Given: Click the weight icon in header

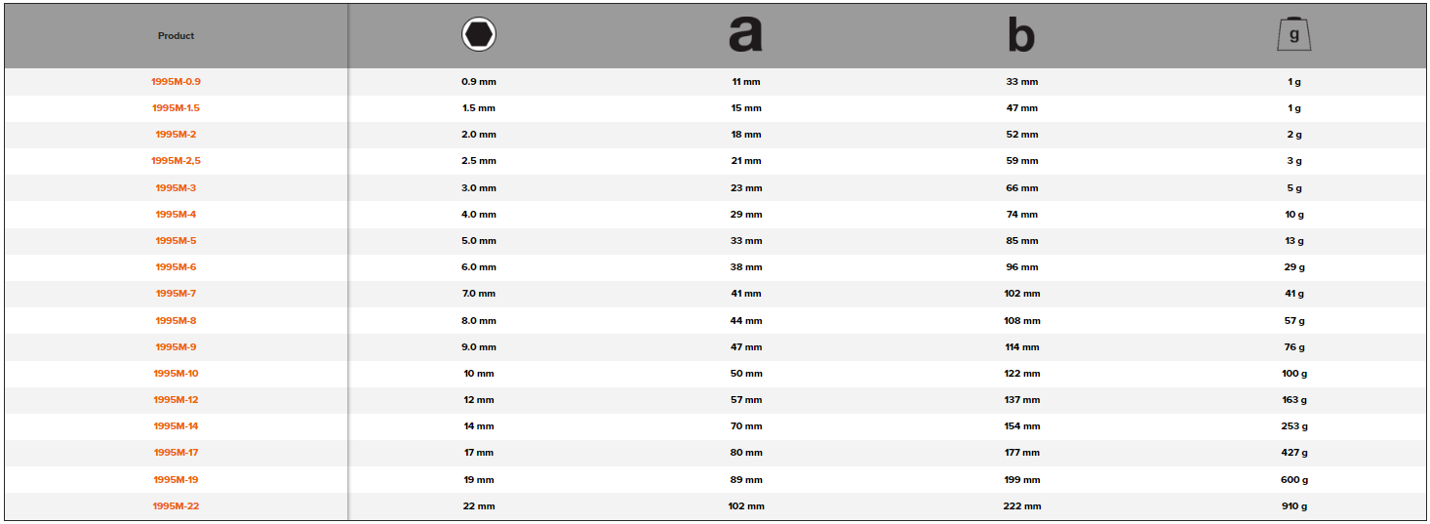Looking at the screenshot, I should point(1294,36).
